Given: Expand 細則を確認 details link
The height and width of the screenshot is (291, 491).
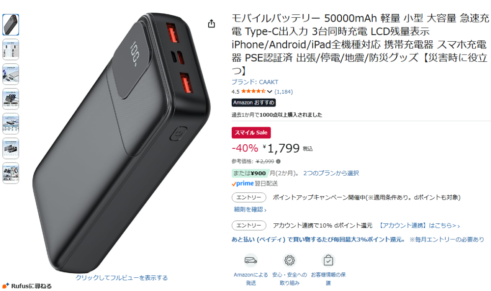Looking at the screenshot, I should pos(250,210).
